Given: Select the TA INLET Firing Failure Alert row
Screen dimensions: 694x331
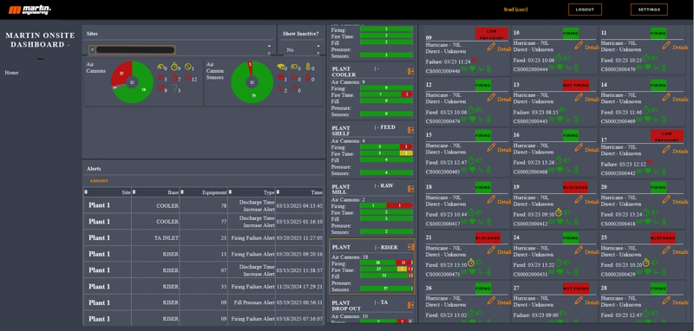Looking at the screenshot, I should click(204, 237).
